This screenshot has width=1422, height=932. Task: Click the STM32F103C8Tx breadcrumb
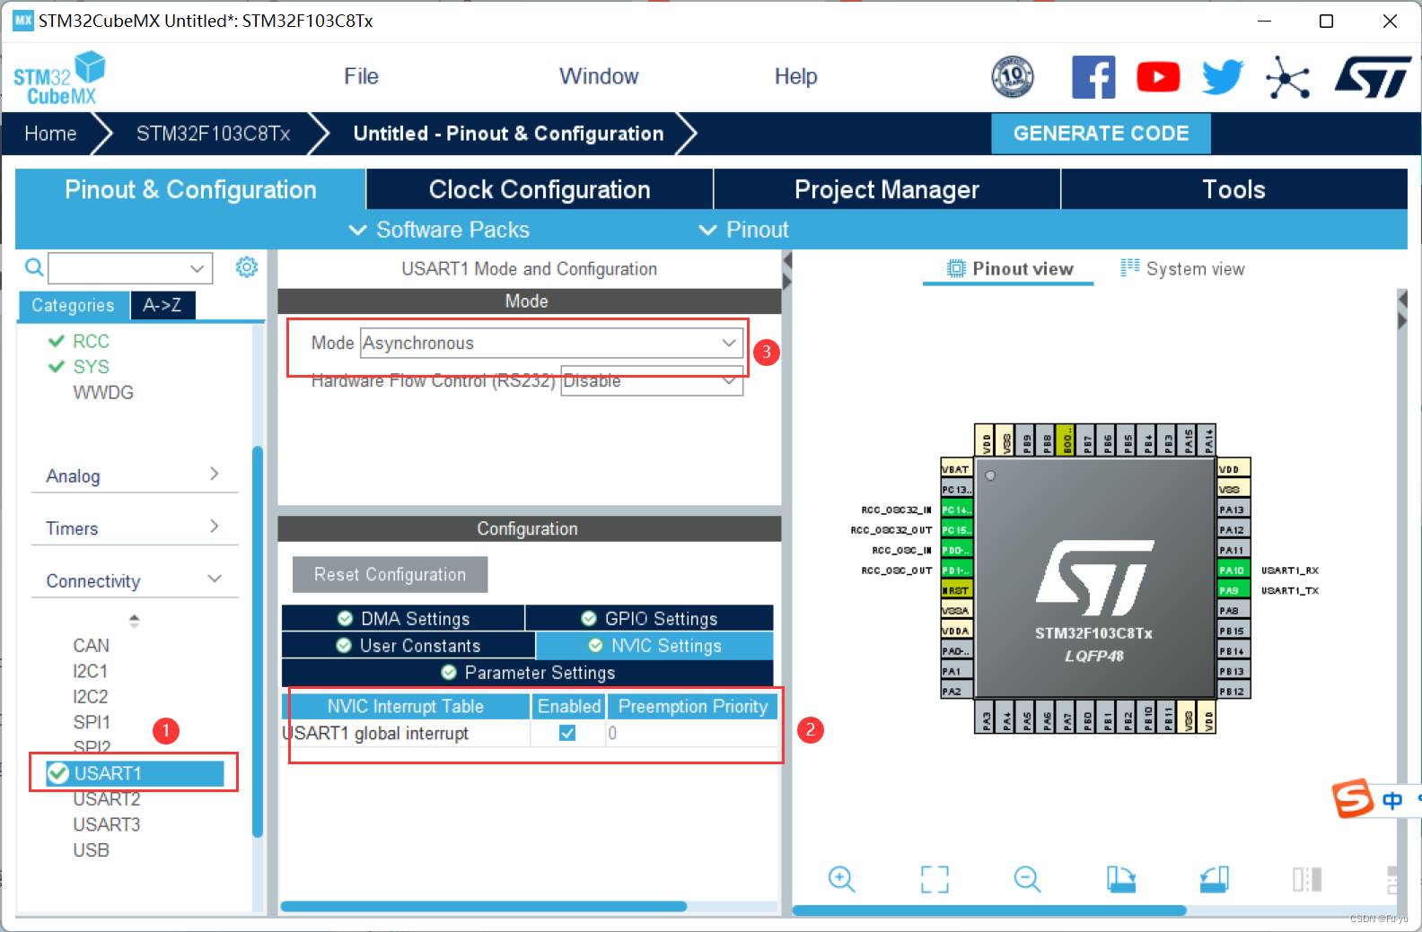click(214, 134)
